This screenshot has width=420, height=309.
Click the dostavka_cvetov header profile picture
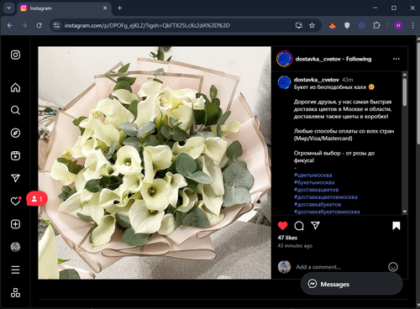point(285,59)
